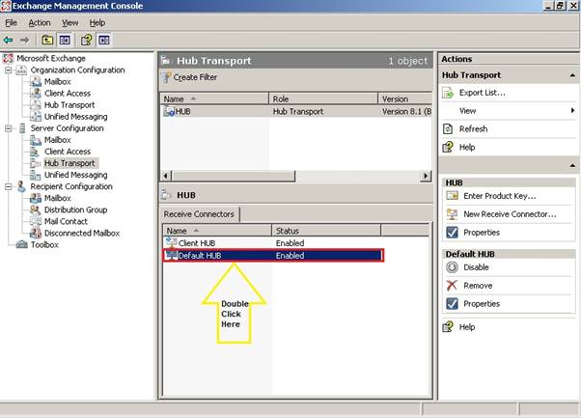Collapse the Server Configuration tree node
The height and width of the screenshot is (418, 581).
[x=8, y=128]
